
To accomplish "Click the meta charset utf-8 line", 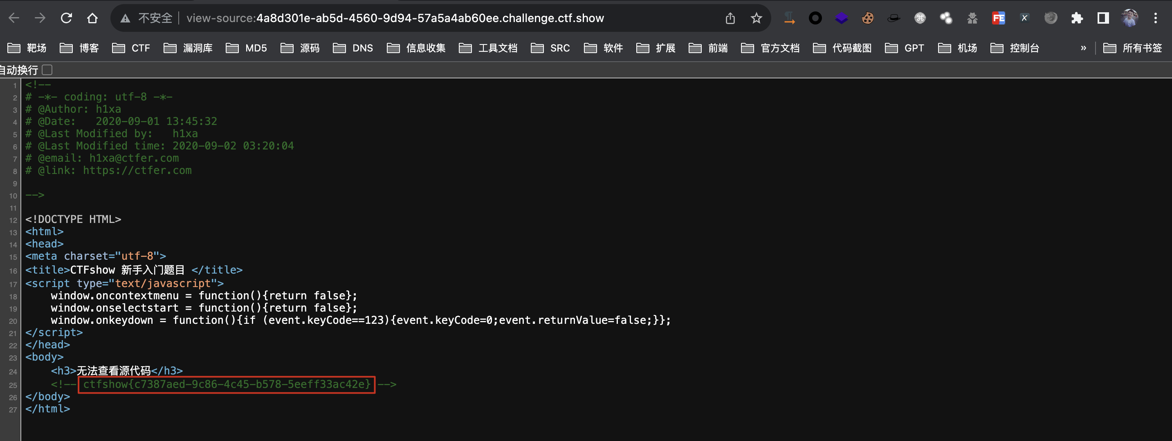I will pyautogui.click(x=96, y=256).
